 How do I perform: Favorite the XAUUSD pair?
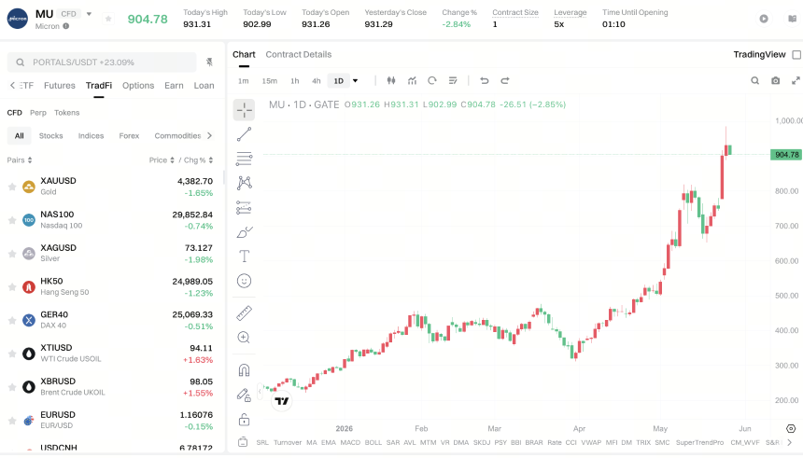(12, 187)
